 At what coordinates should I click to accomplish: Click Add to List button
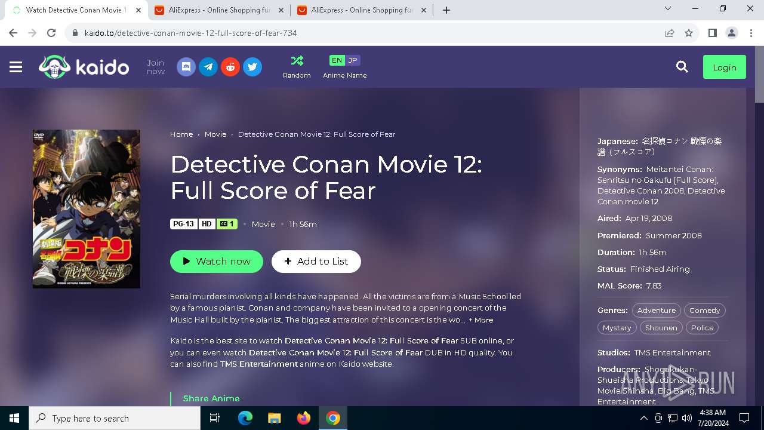(x=316, y=262)
